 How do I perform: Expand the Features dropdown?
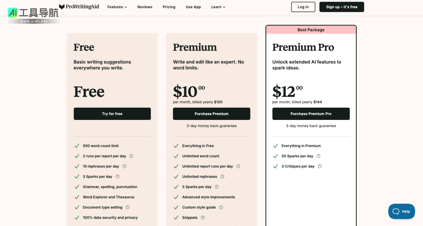(x=117, y=7)
